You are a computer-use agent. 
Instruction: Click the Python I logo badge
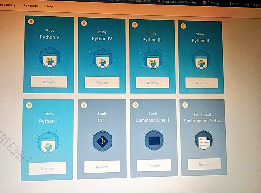[48, 142]
